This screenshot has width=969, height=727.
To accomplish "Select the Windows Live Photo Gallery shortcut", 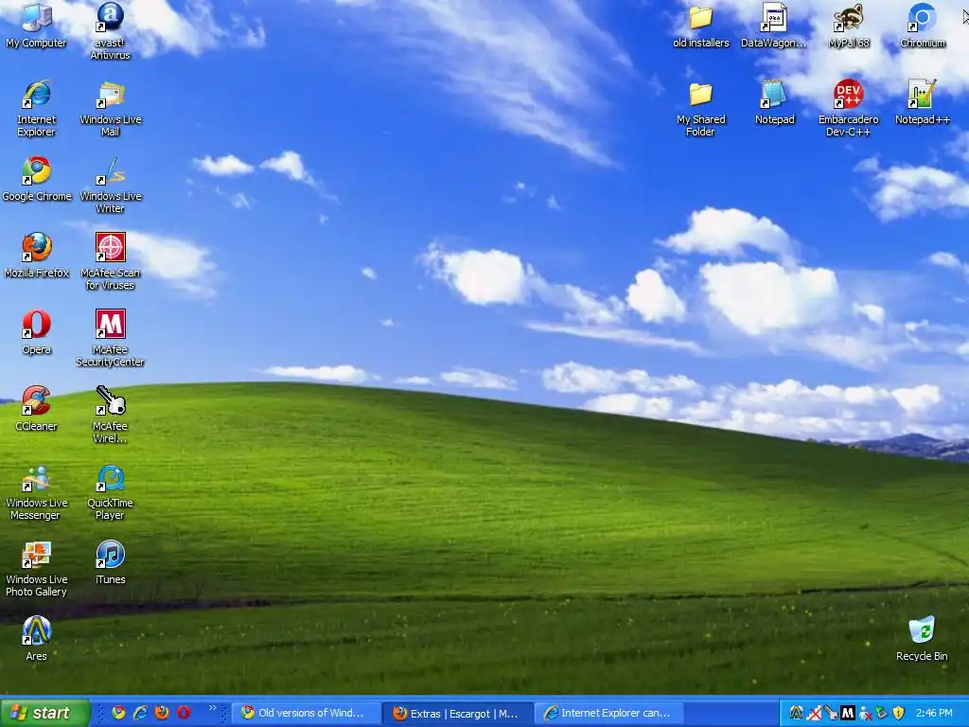I will [x=37, y=568].
